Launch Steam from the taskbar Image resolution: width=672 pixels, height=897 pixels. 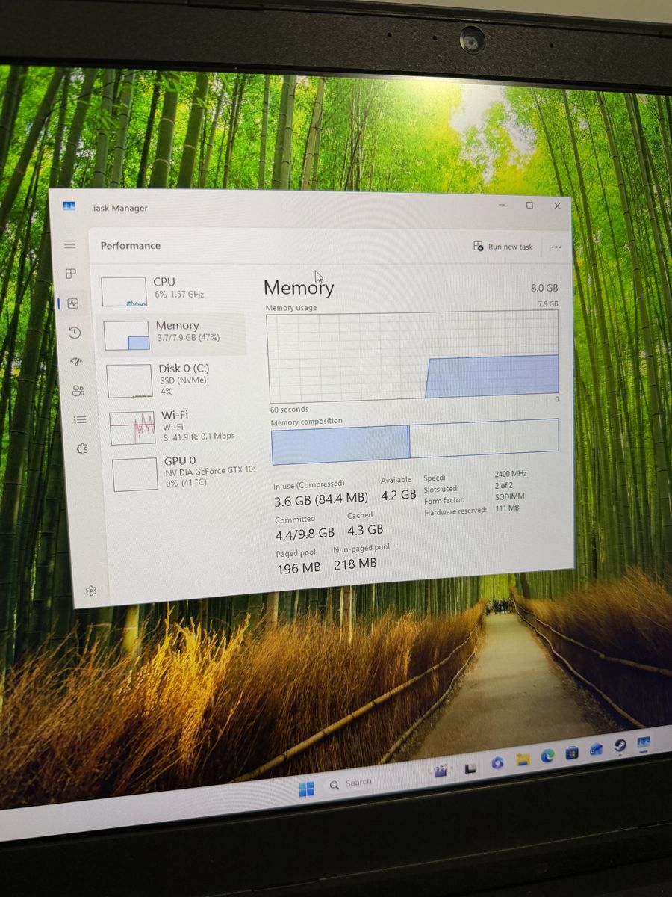click(x=620, y=747)
